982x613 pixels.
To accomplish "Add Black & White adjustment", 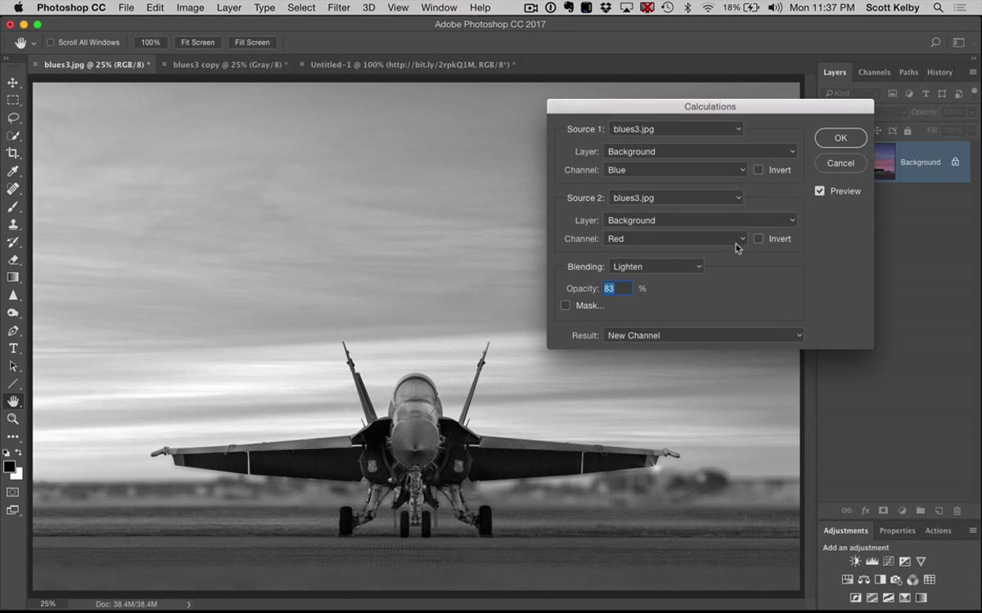I will point(881,579).
